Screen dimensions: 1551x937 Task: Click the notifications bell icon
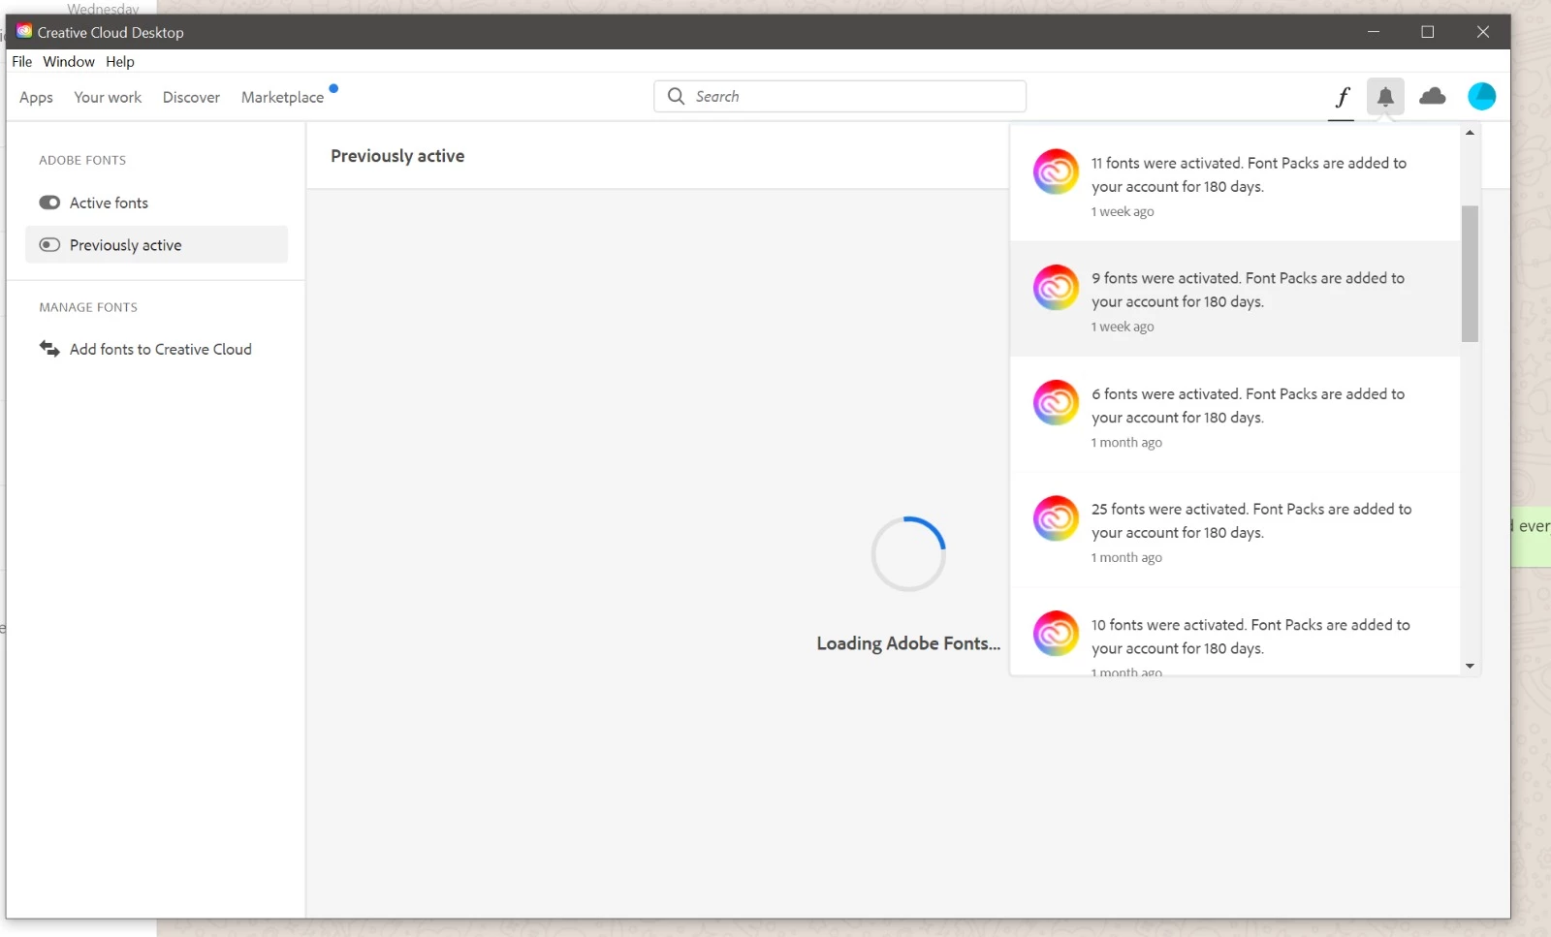pos(1385,97)
